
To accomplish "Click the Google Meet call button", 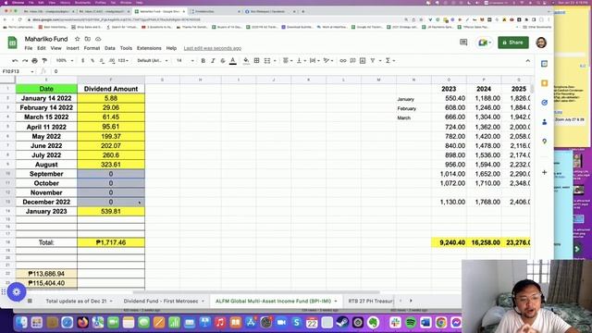I will tap(485, 43).
